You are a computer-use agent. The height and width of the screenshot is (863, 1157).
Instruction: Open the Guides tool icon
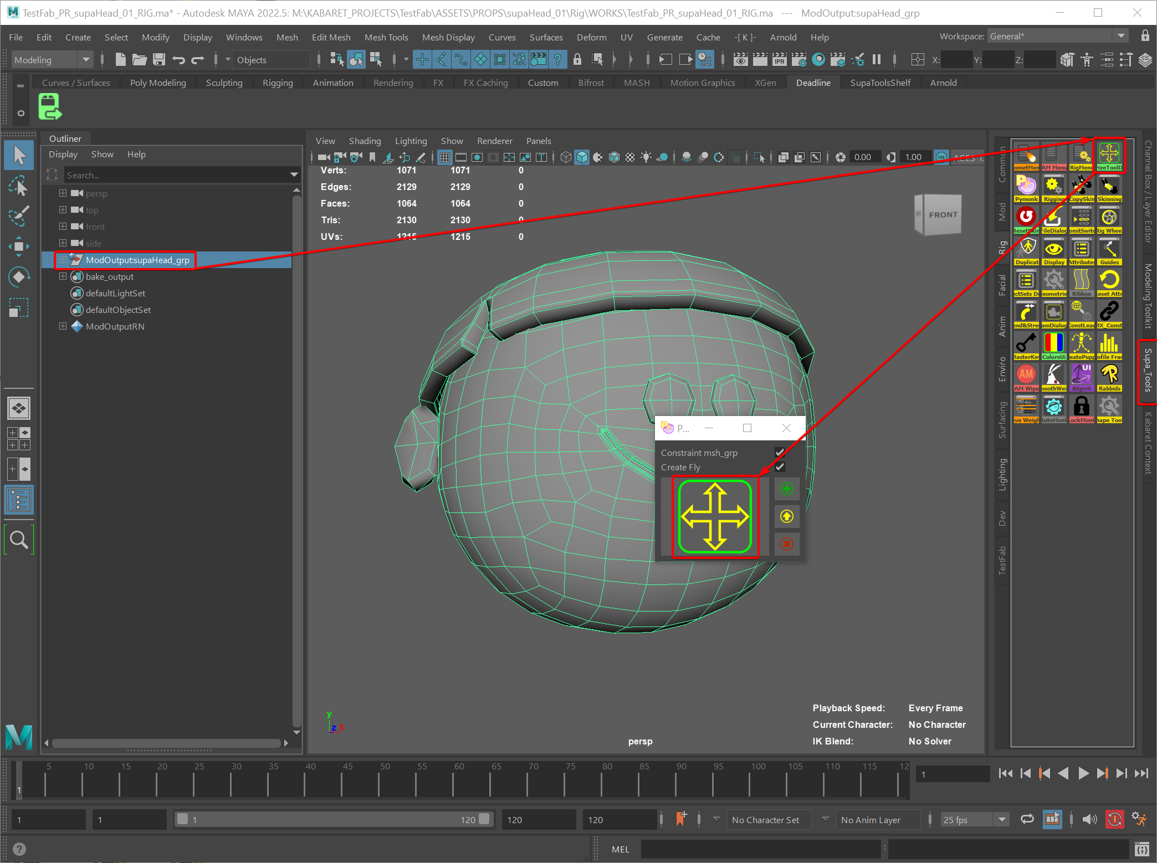pos(1109,250)
